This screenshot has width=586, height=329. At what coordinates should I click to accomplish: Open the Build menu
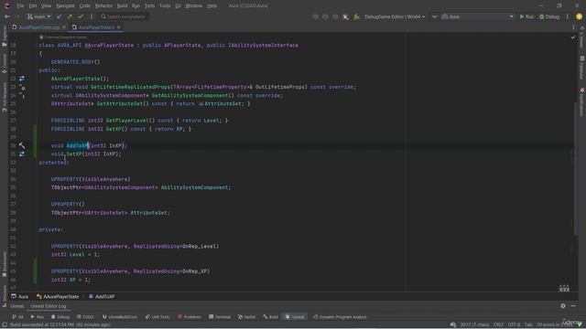pyautogui.click(x=122, y=5)
